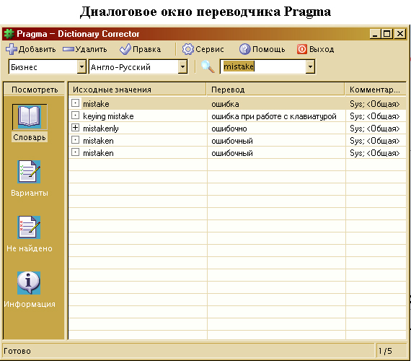Maximize the Pragma window
Screen dimensions: 411x361
387,34
